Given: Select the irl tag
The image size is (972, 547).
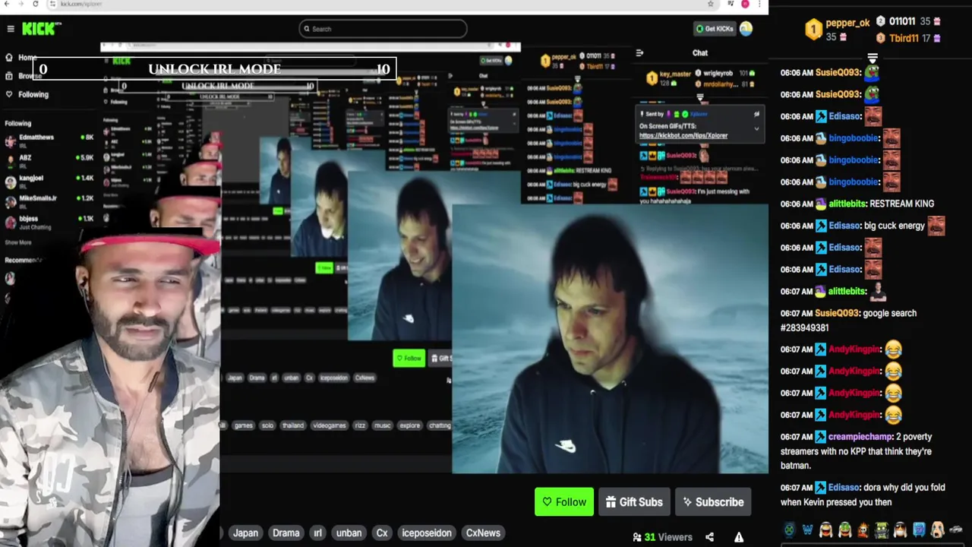Looking at the screenshot, I should (x=318, y=533).
